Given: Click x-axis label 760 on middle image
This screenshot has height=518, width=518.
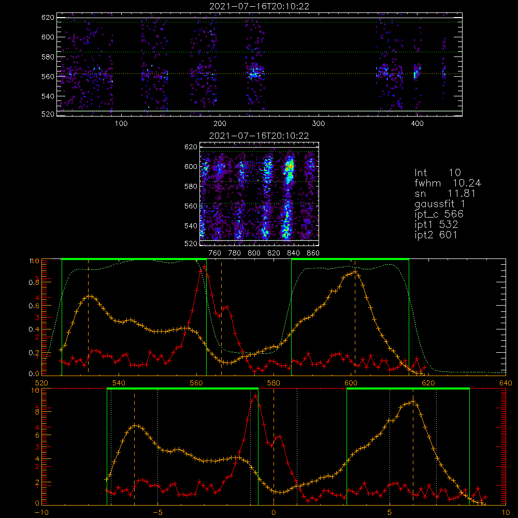Looking at the screenshot, I should pyautogui.click(x=215, y=253).
